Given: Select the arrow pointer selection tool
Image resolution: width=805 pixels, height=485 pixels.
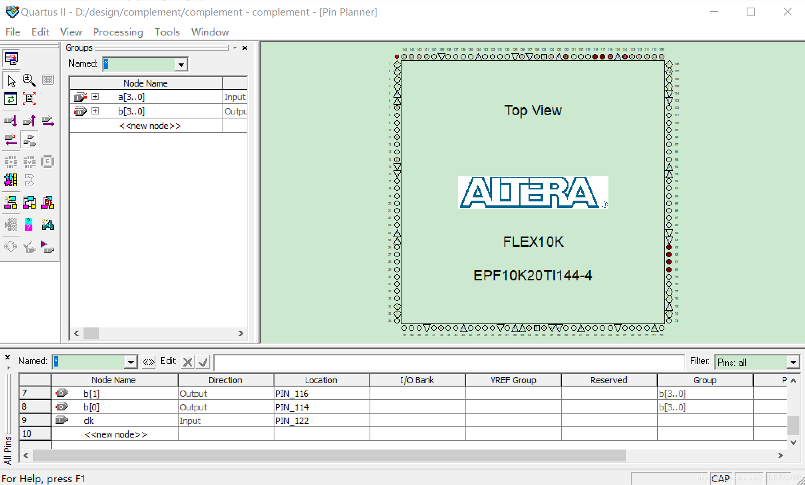Looking at the screenshot, I should [11, 80].
